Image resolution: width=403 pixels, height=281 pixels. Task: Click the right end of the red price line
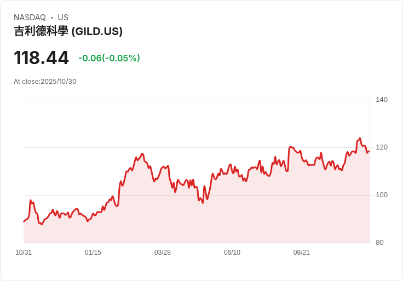pos(369,152)
